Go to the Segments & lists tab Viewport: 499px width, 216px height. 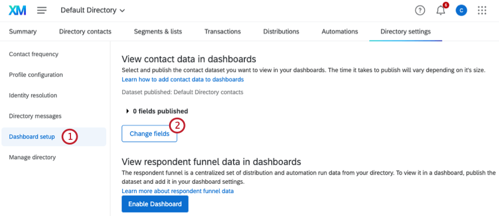click(158, 32)
